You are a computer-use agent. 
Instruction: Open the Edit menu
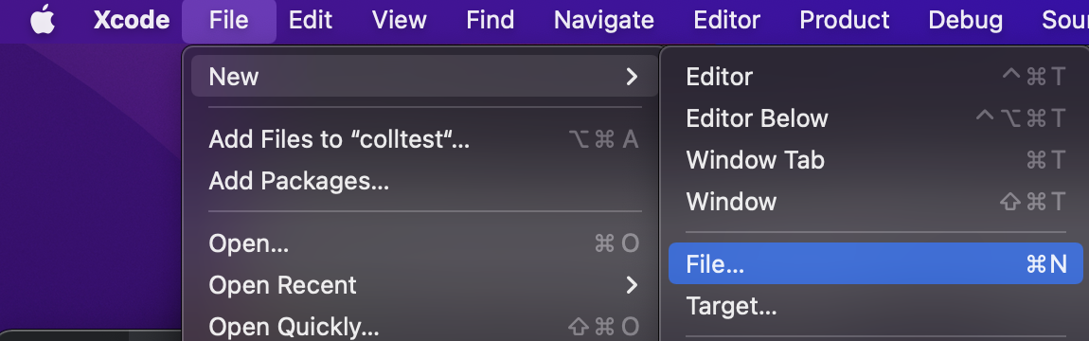[x=311, y=20]
